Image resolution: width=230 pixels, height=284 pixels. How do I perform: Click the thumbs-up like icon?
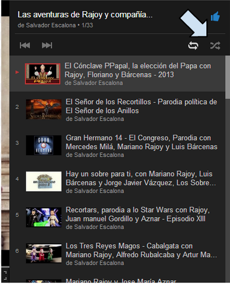tap(215, 16)
